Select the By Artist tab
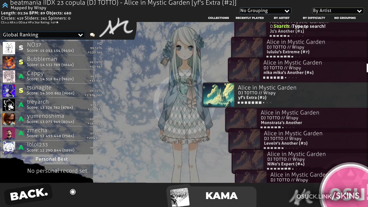The width and height of the screenshot is (368, 207). (282, 18)
